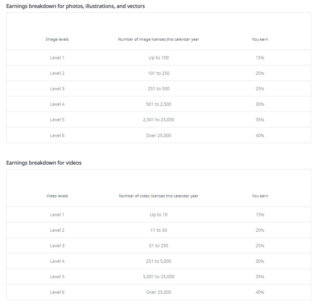Click the '5,001 to 25,000' cell

point(158,277)
